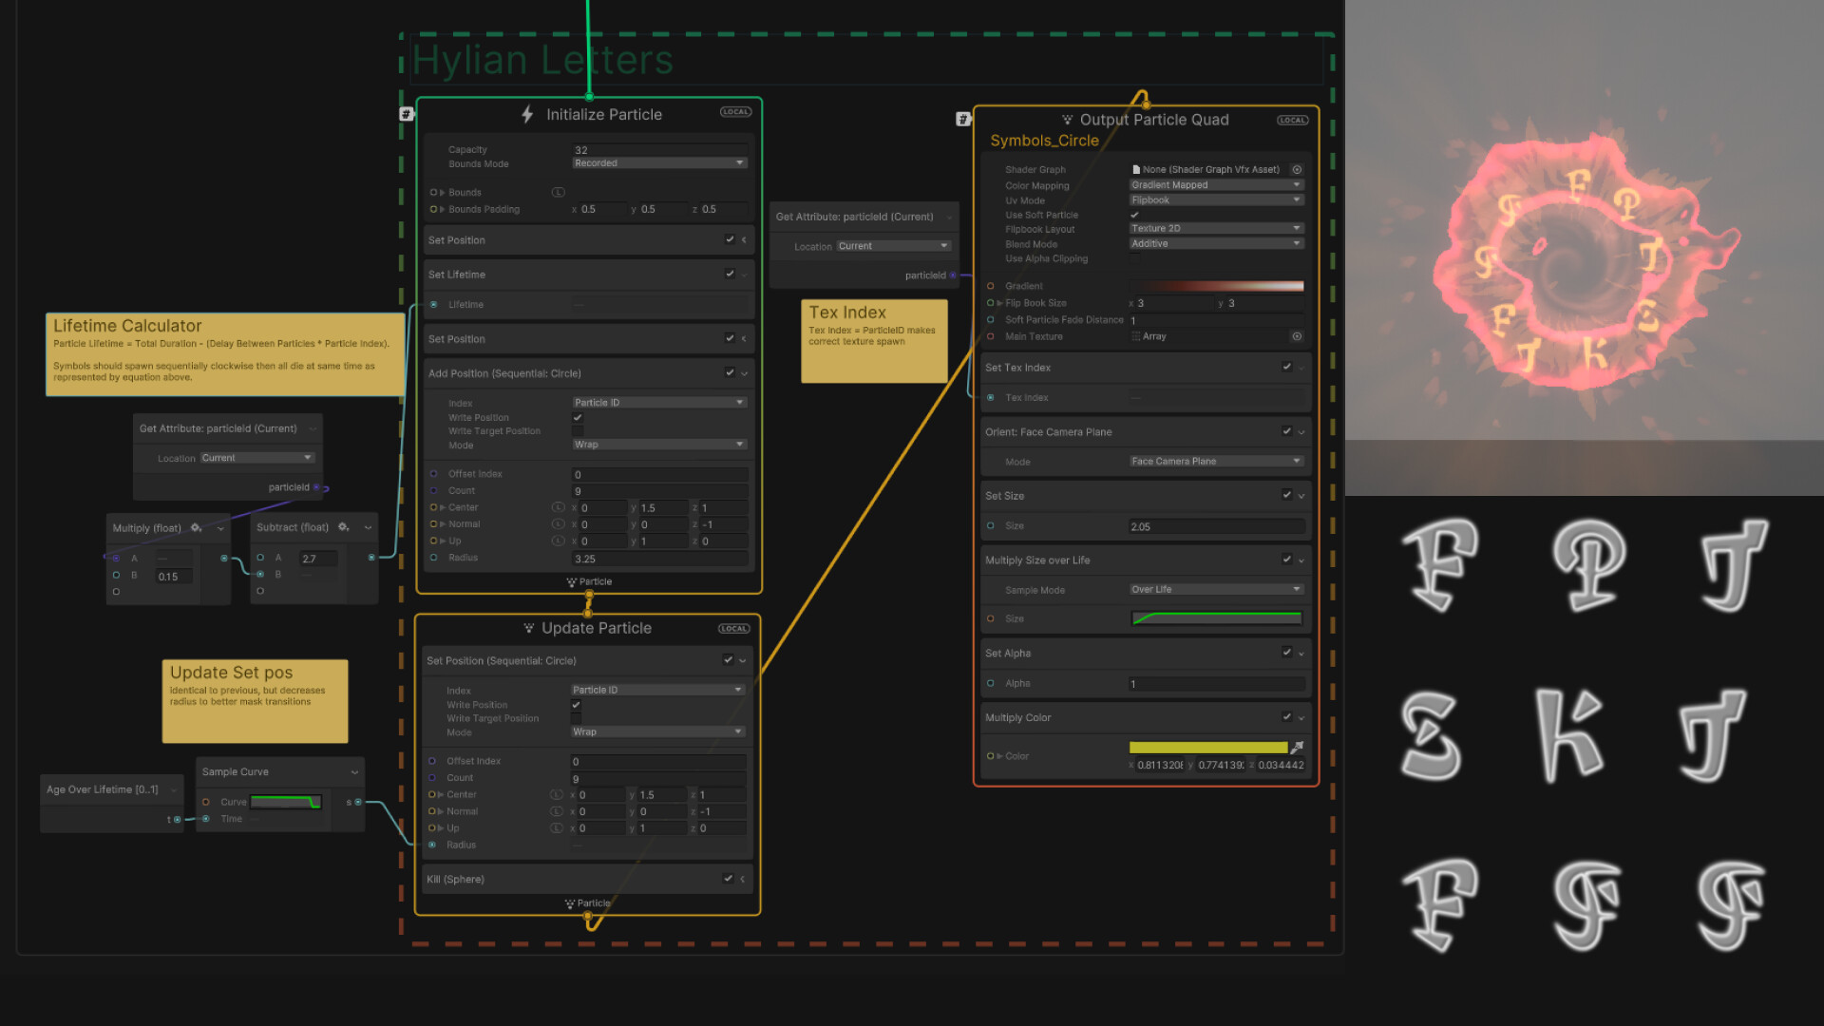The image size is (1824, 1026).
Task: Open Shader Graph asset object picker
Action: pyautogui.click(x=1297, y=170)
